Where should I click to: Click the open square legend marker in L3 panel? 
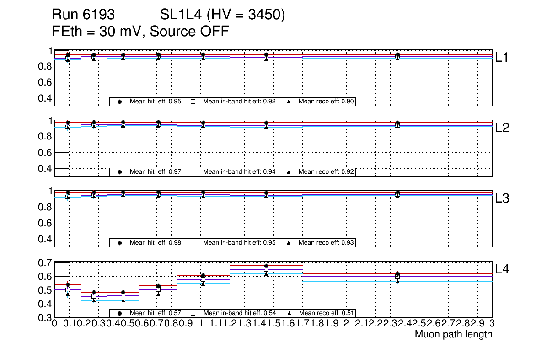point(193,243)
